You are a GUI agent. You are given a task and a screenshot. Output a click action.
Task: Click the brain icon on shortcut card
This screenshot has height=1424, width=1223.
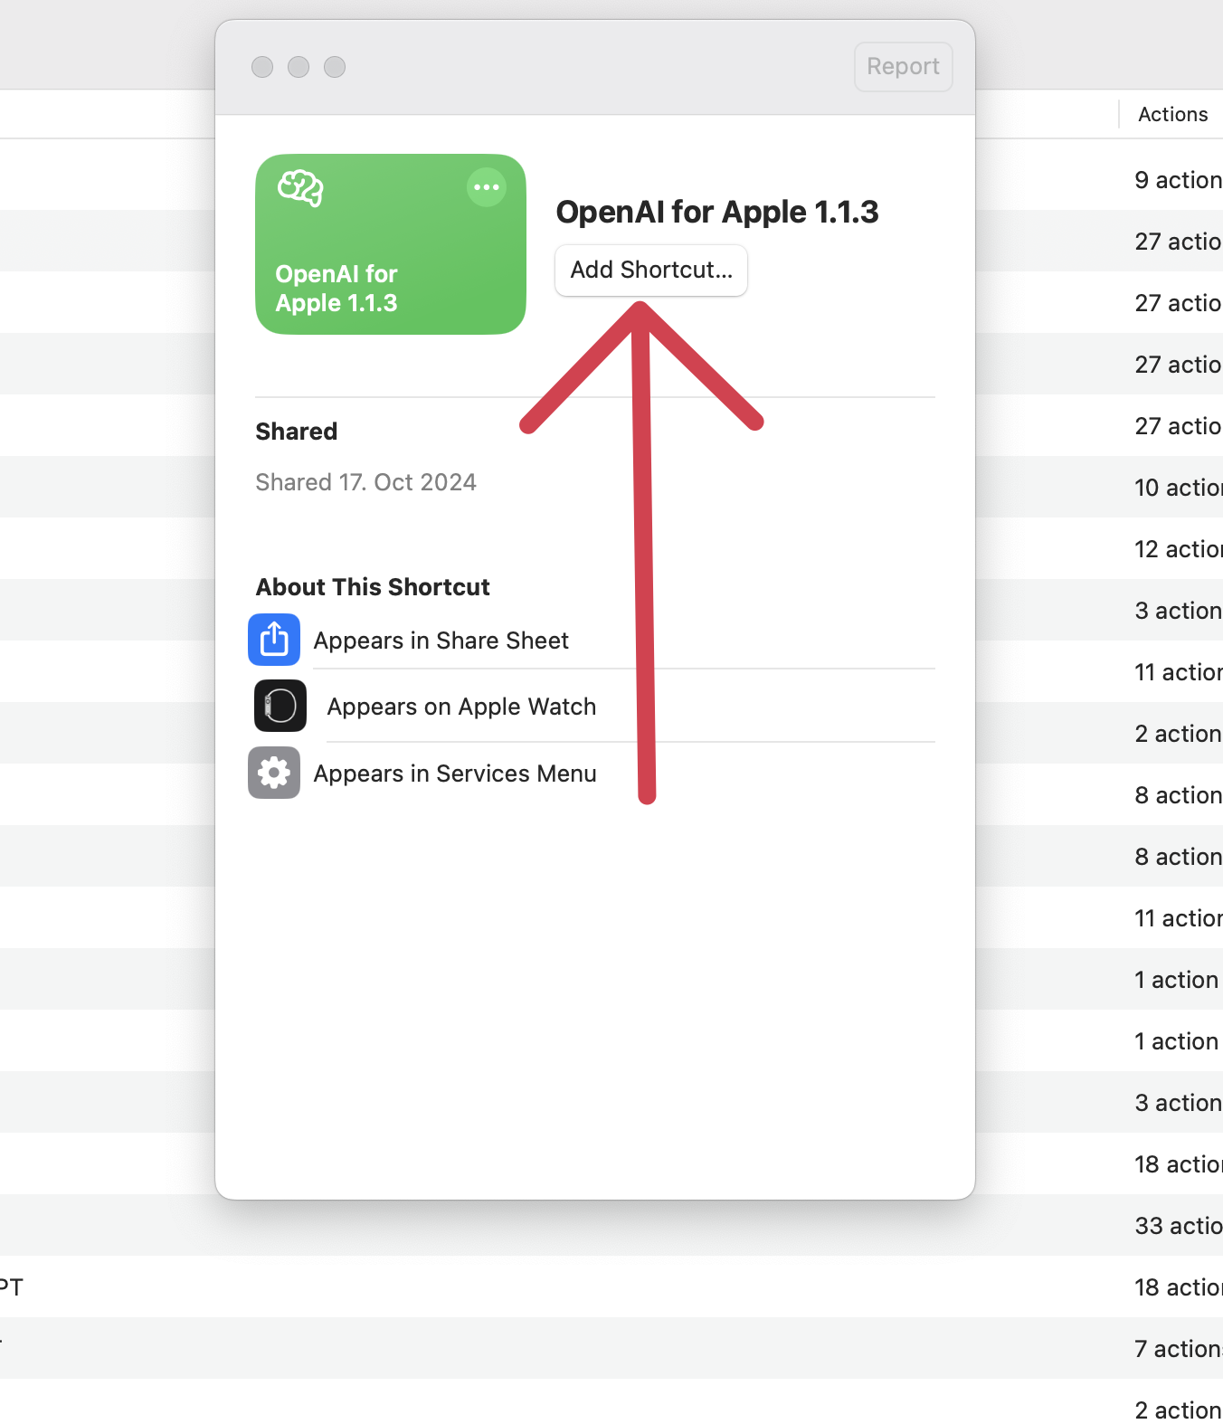(300, 188)
